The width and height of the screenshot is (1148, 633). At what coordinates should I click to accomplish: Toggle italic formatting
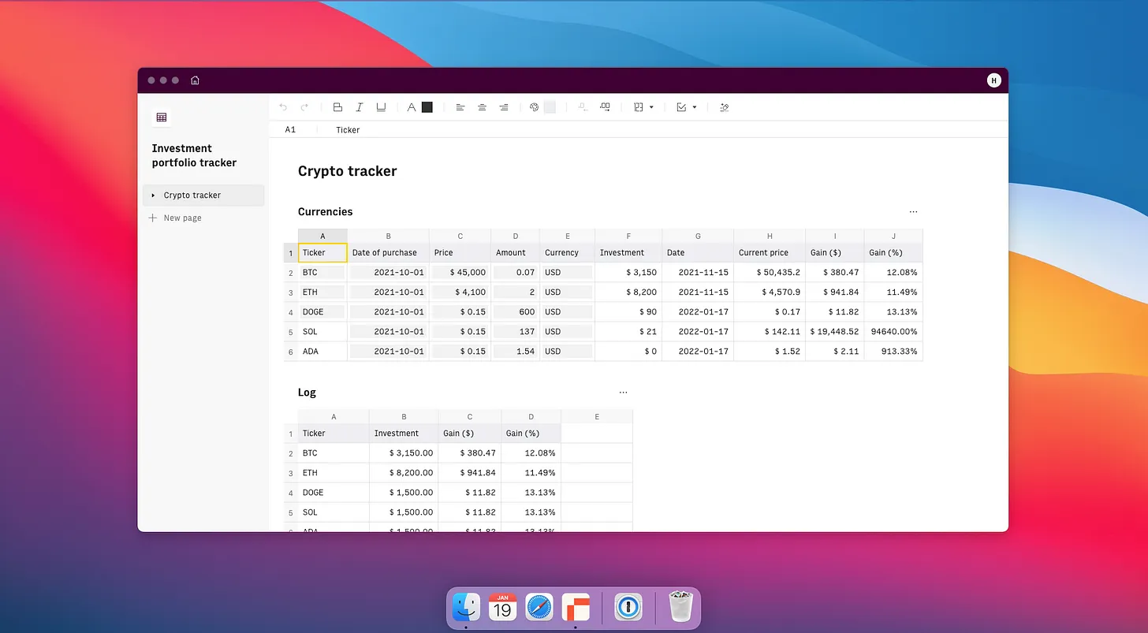[x=360, y=107]
